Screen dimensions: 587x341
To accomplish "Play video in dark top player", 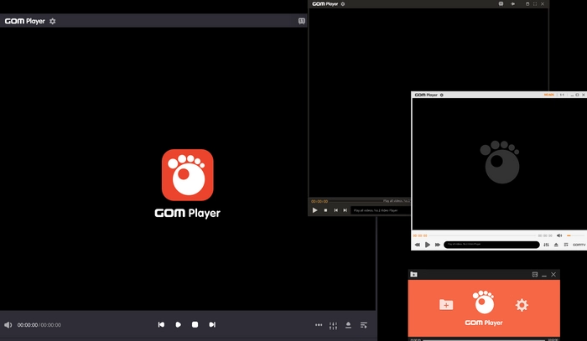I will tap(314, 210).
